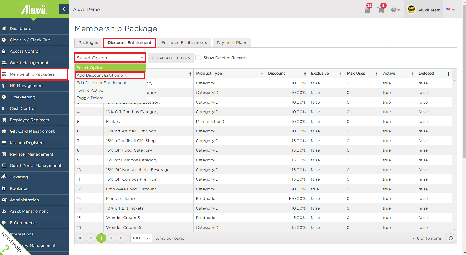Switch to the Discount Entitlement tab
The width and height of the screenshot is (466, 255).
coord(130,43)
